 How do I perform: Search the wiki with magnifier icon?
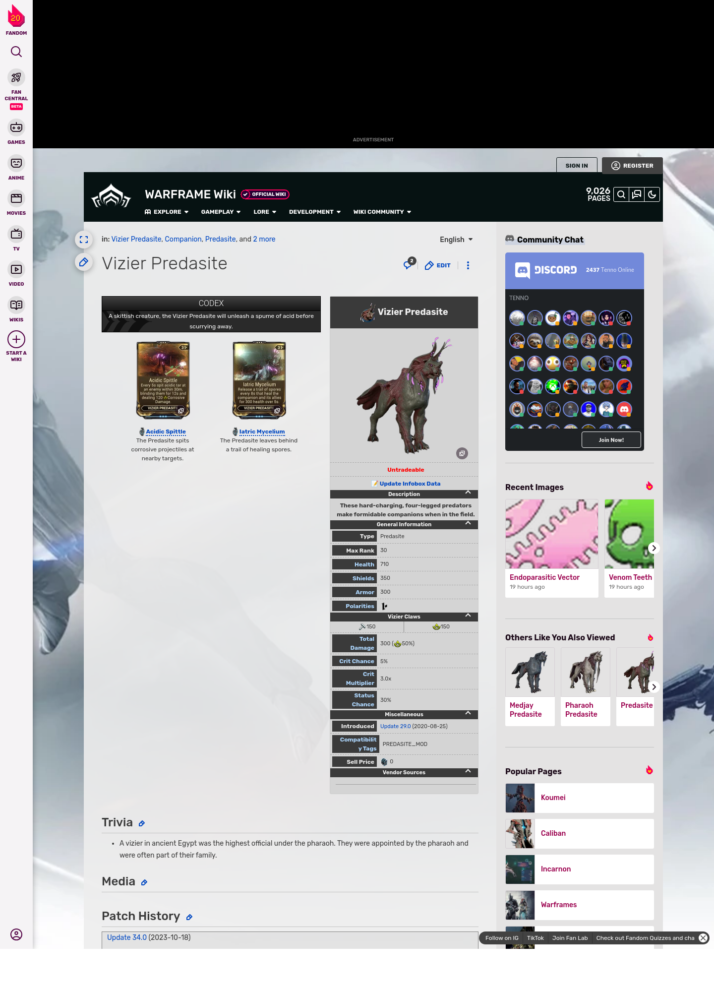621,194
